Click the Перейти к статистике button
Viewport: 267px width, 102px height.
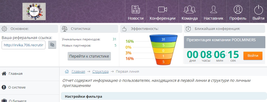pos(89,56)
